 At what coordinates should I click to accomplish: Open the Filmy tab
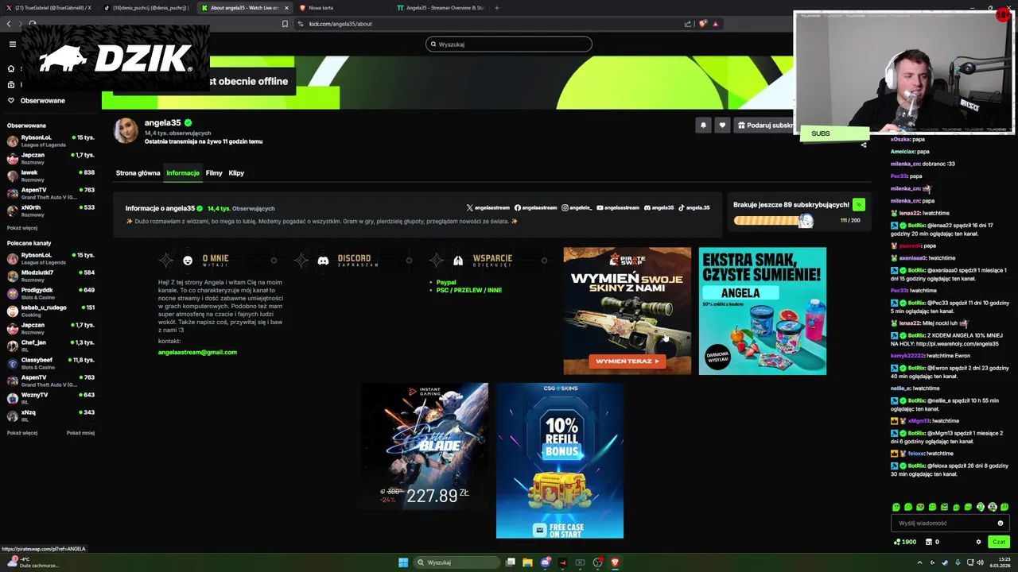point(214,173)
